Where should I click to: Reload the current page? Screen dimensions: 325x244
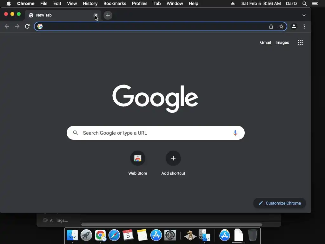click(27, 26)
